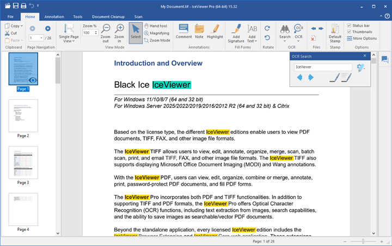Go to the next page with the right arrow
Screen dimensions: 392x246
click(x=48, y=28)
